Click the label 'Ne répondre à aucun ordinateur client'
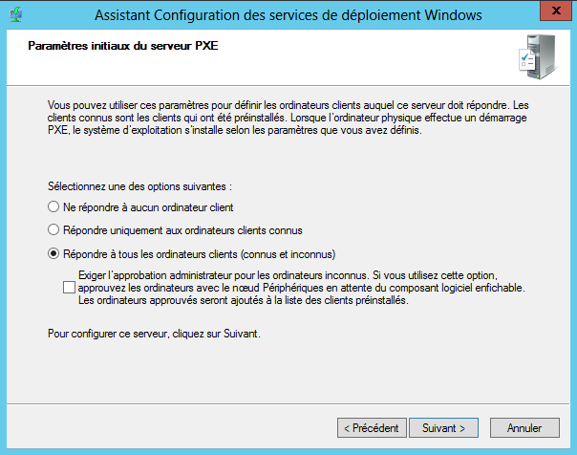 point(148,207)
